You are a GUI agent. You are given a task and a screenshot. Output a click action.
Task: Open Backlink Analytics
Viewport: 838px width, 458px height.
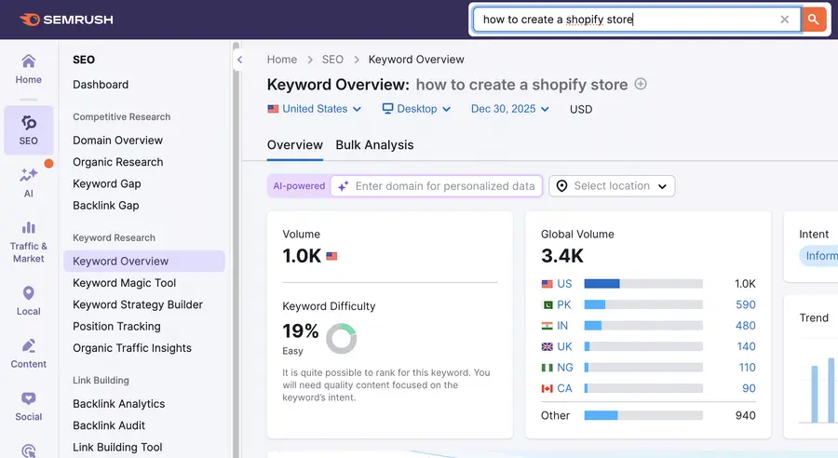coord(118,404)
